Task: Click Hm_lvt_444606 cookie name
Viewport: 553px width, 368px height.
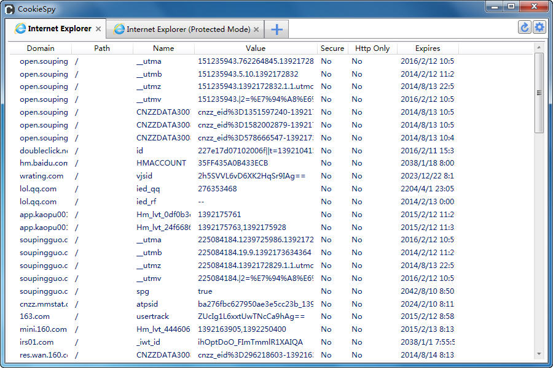Action: click(163, 329)
